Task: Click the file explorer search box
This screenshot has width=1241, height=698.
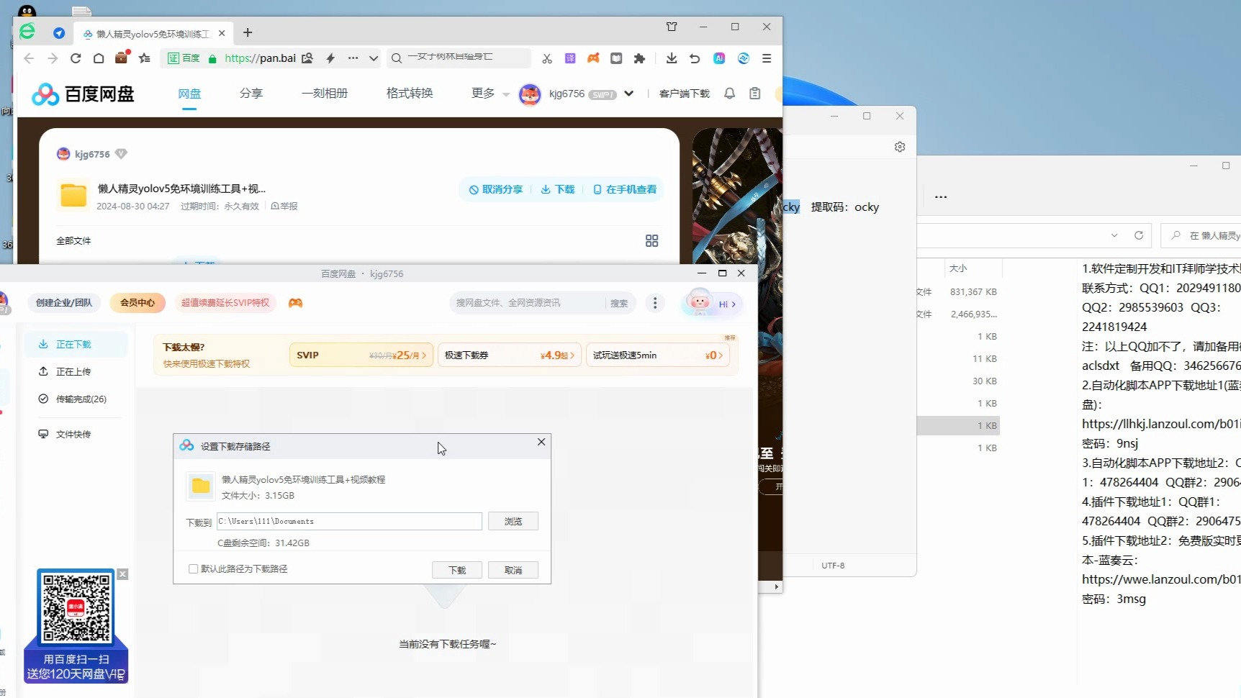Action: 1202,235
